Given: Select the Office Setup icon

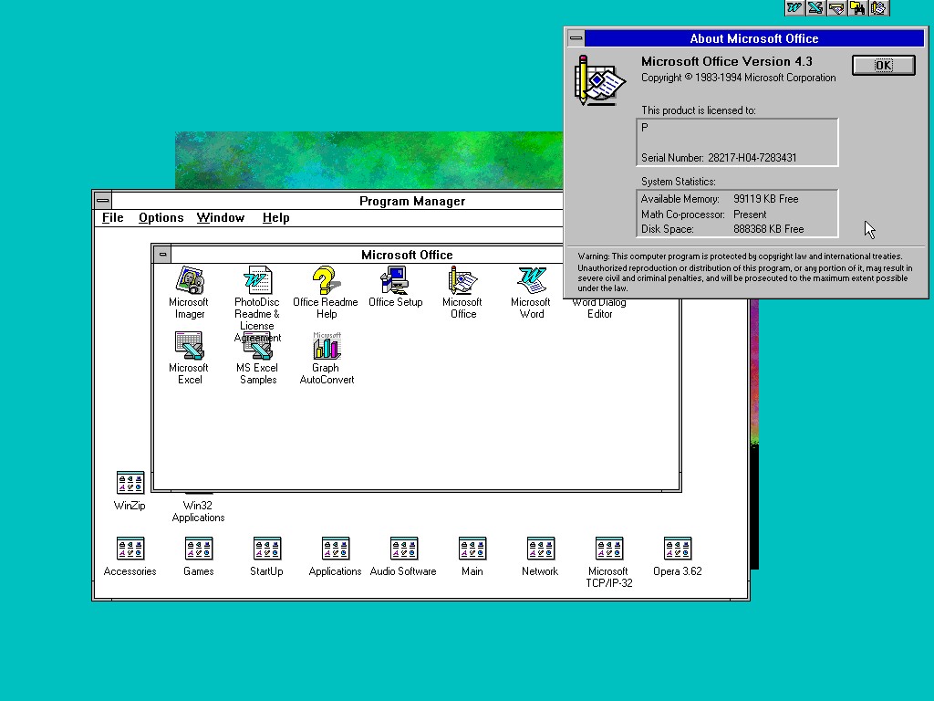Looking at the screenshot, I should [x=395, y=281].
